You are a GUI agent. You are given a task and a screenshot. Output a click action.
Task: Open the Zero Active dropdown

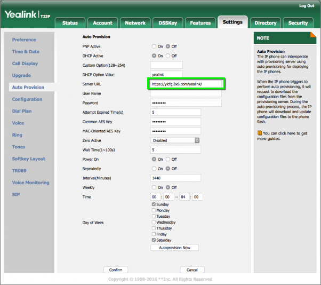pyautogui.click(x=175, y=140)
